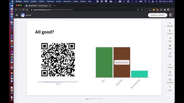Open the Apple menu
This screenshot has width=184, height=103.
coord(12,1)
